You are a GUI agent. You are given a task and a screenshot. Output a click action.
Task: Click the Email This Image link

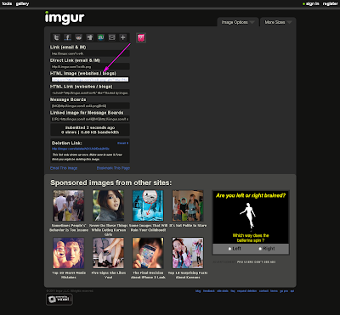pos(64,168)
